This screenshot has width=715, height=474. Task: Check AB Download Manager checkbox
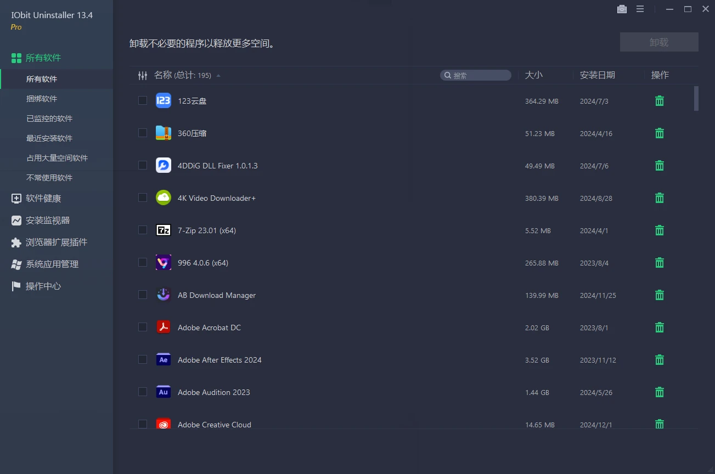tap(143, 295)
